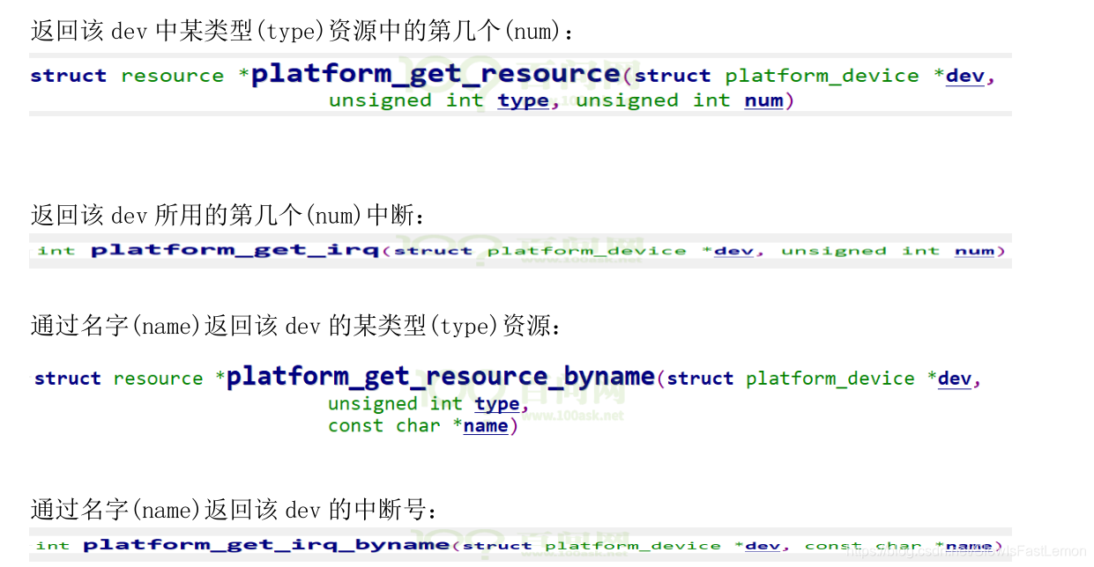1094x567 pixels.
Task: Click the bold platform_get_resource function name
Action: pos(435,74)
